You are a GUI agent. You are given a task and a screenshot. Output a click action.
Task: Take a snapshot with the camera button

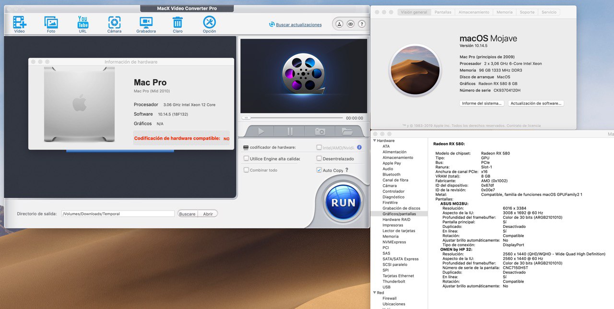320,131
